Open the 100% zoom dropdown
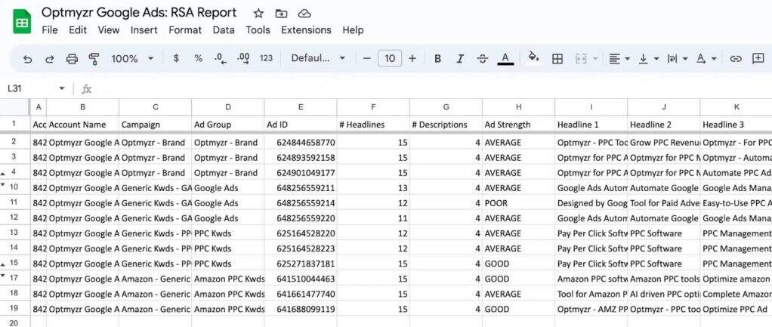 point(132,59)
